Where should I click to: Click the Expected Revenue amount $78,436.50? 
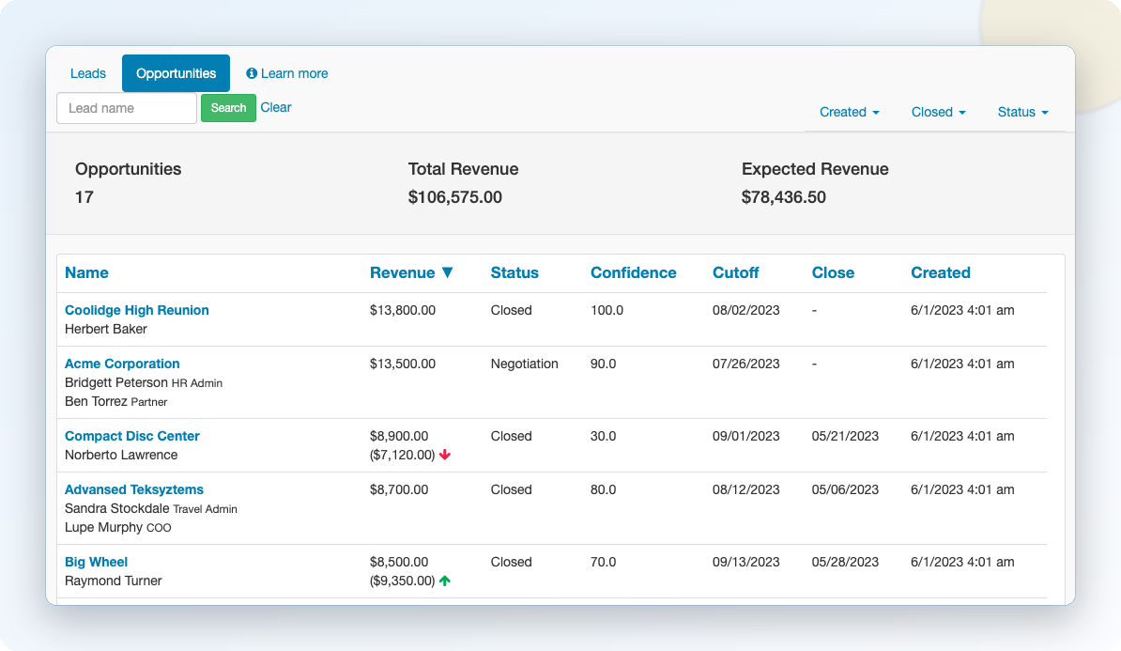784,196
